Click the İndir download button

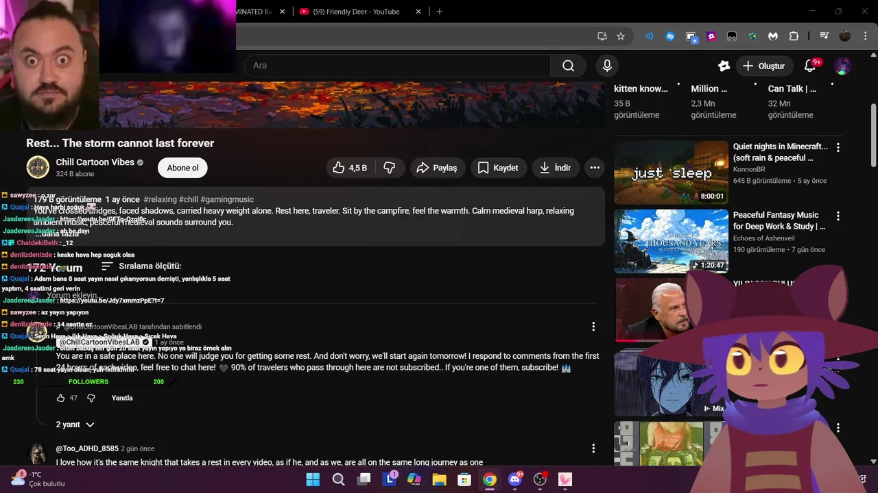556,168
